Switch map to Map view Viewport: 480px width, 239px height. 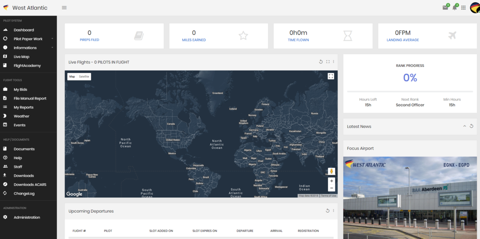tap(72, 76)
